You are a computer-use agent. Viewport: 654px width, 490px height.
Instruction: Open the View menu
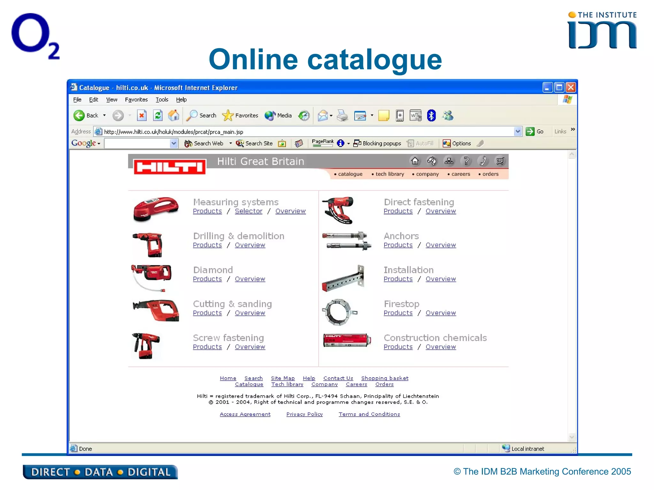[x=112, y=100]
